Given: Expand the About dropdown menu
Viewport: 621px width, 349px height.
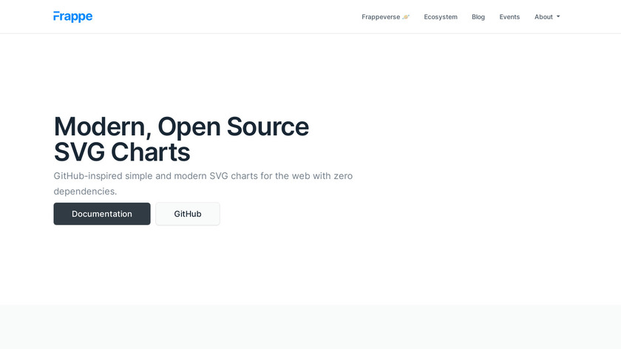Looking at the screenshot, I should tap(547, 17).
